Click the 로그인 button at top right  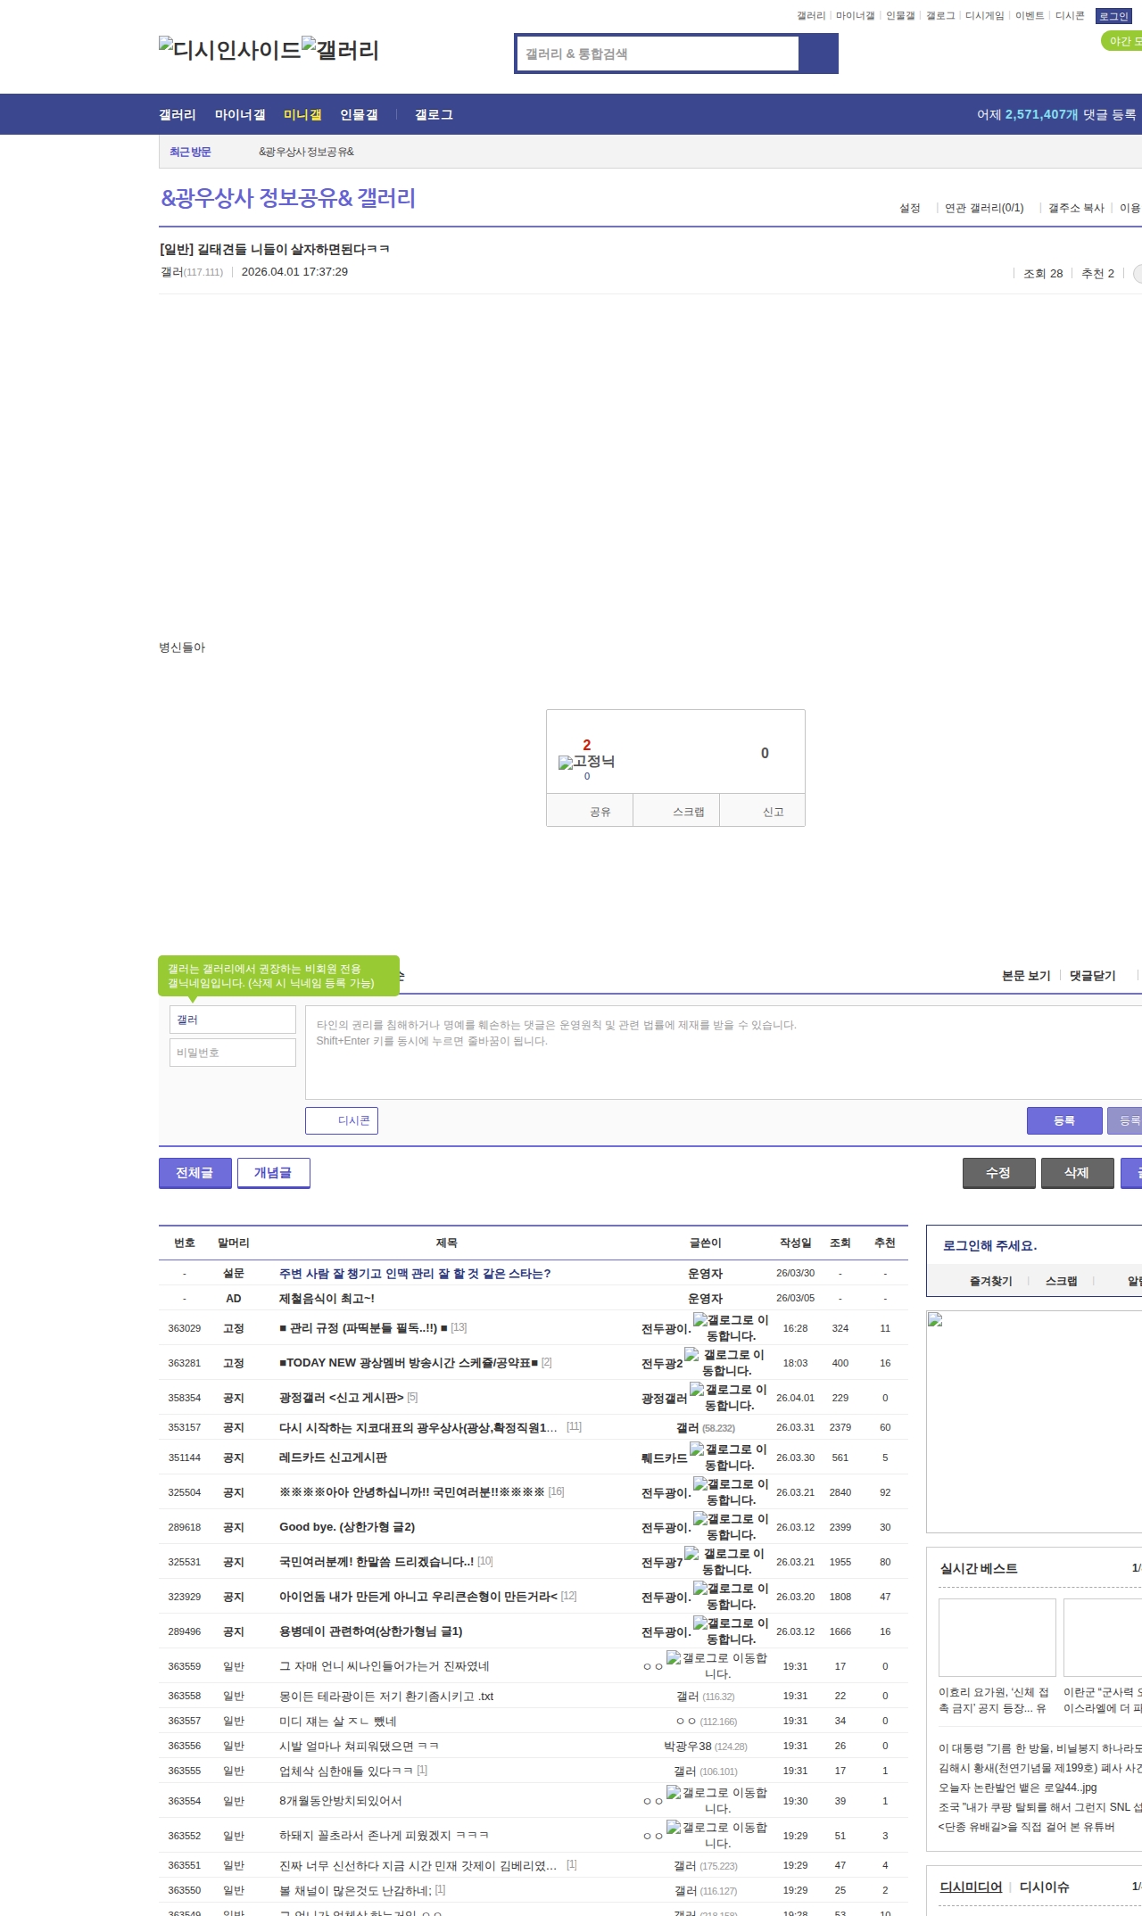1113,16
